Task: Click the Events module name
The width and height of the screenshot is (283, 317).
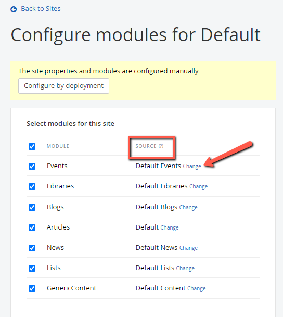Action: coord(57,166)
